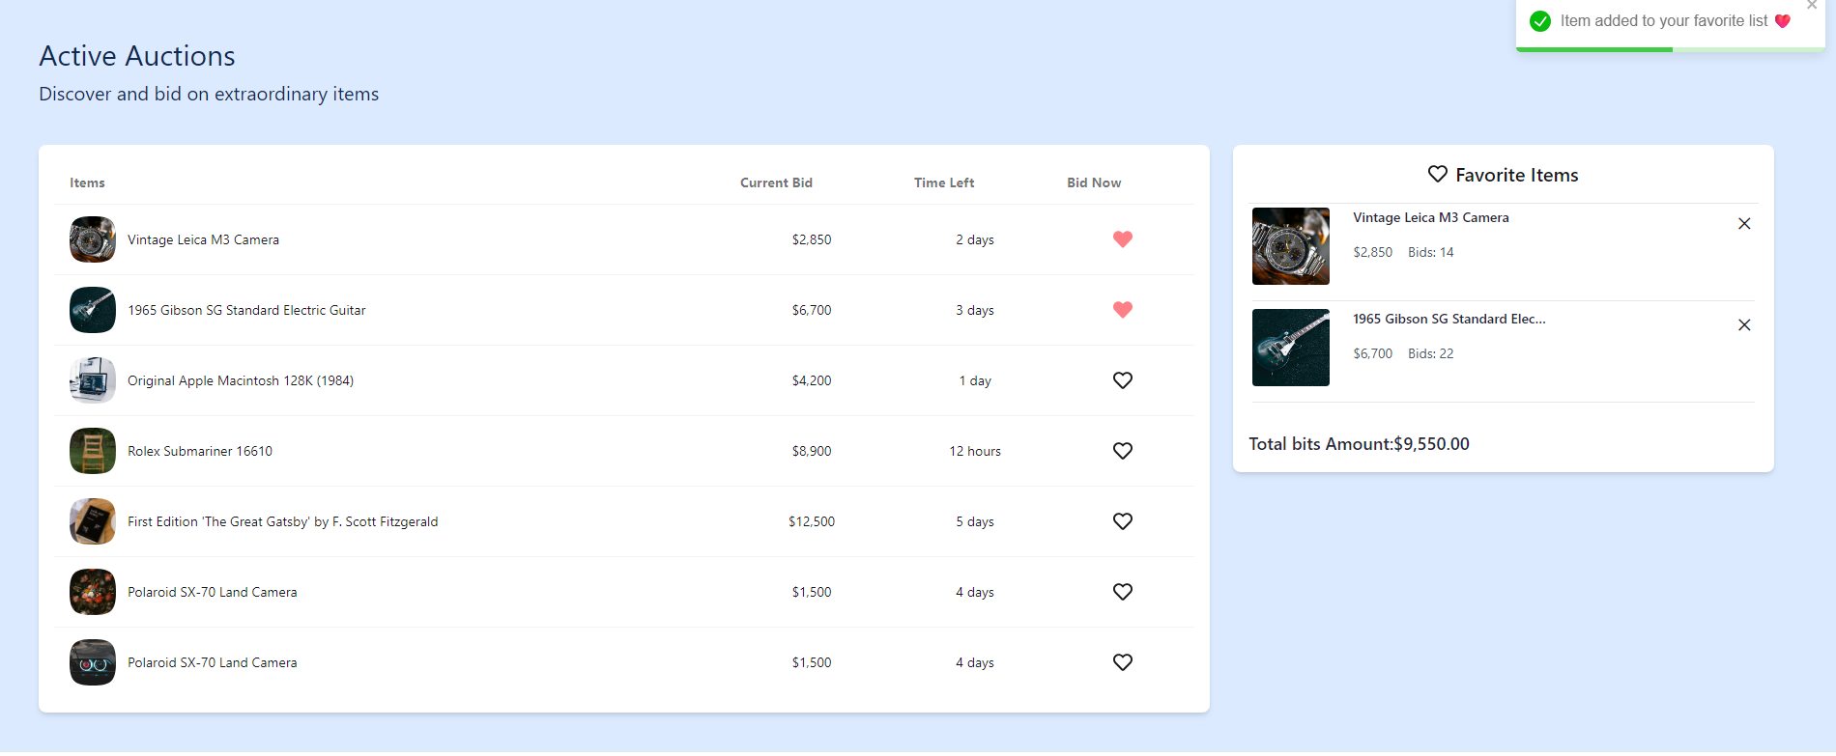Dismiss the item added notification
The height and width of the screenshot is (756, 1836).
tap(1812, 6)
